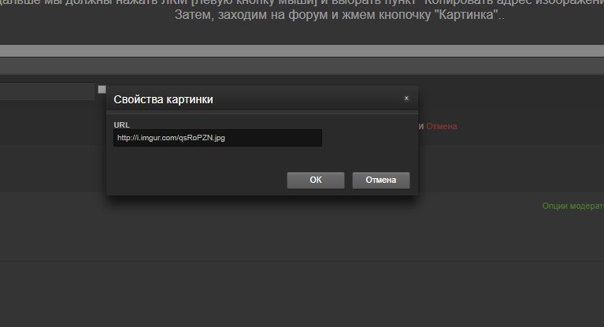Click the dark field left of the gray square icon

click(47, 91)
